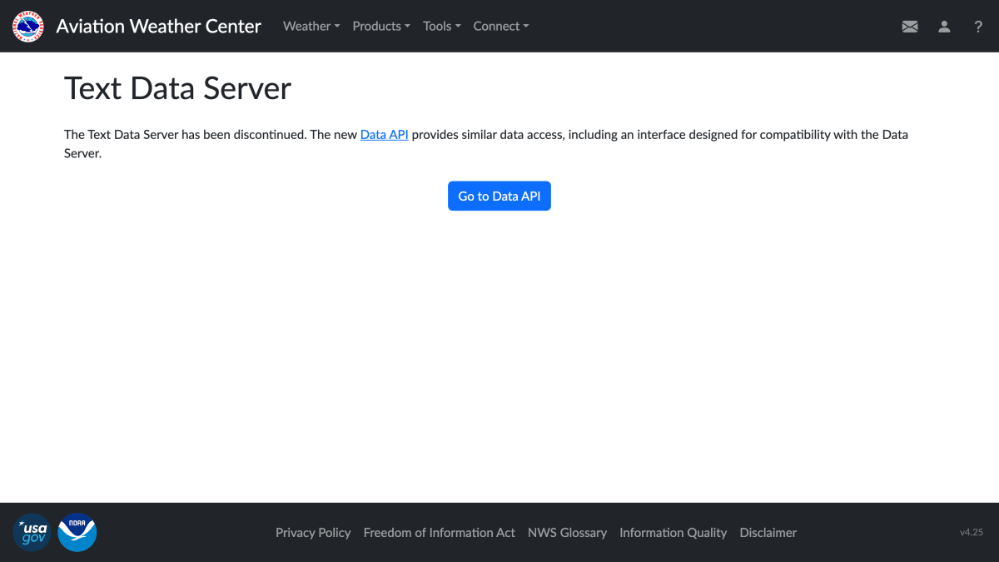This screenshot has width=999, height=562.
Task: Open the mail envelope icon
Action: [x=910, y=27]
